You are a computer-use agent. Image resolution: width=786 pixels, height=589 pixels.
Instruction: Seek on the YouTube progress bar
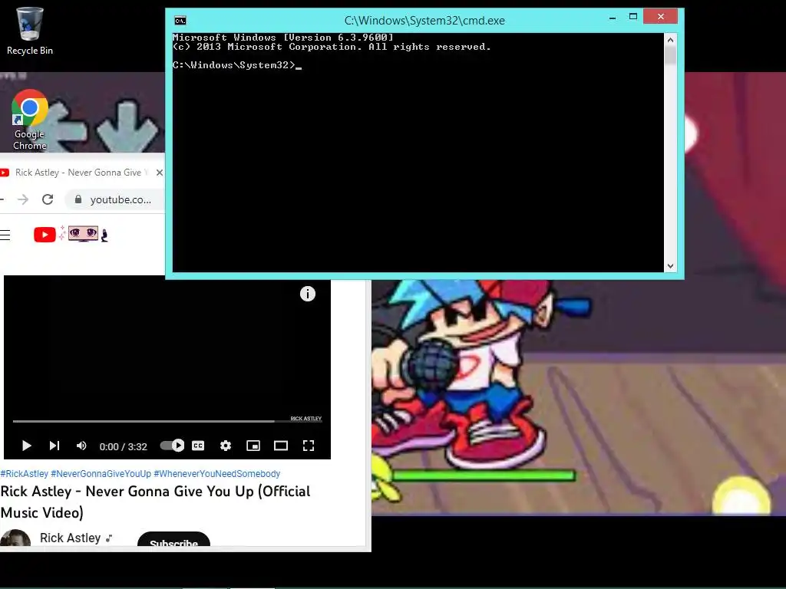(x=167, y=421)
